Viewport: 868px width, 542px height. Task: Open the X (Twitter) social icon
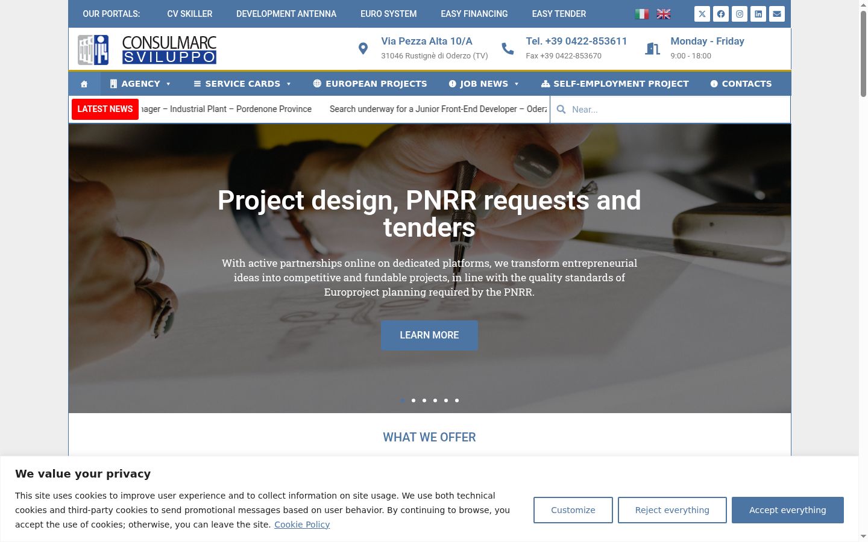702,14
